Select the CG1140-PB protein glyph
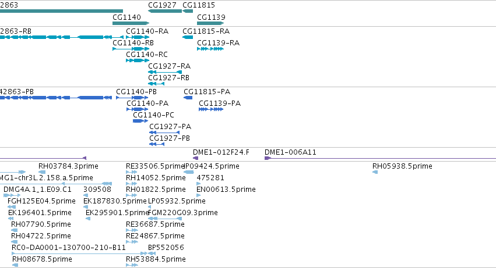The width and height of the screenshot is (496, 268). tap(132, 98)
